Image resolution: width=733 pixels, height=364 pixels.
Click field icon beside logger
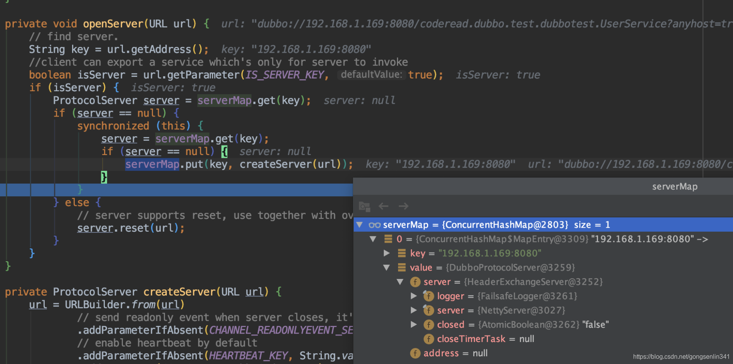click(429, 296)
